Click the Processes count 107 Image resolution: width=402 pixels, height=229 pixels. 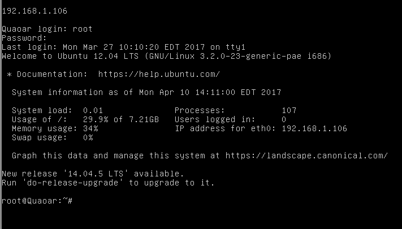(289, 110)
